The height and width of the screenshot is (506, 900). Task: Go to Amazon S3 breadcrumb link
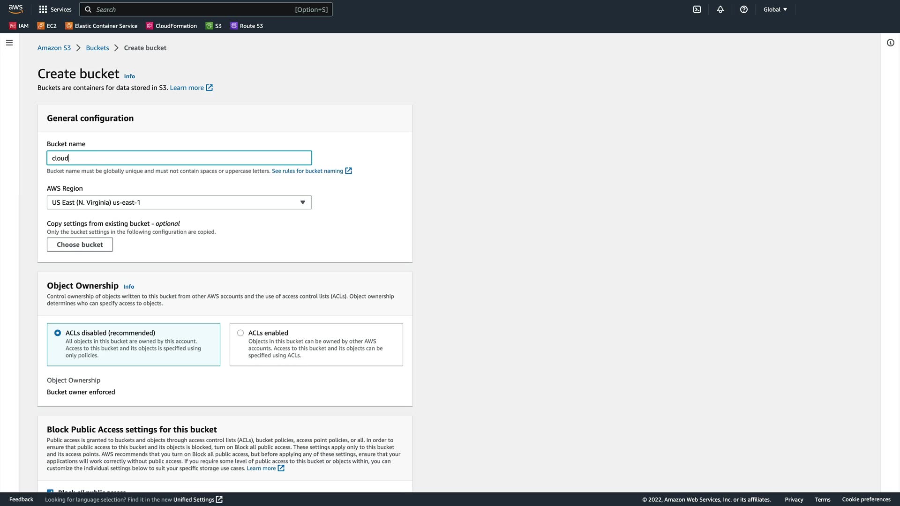point(54,48)
